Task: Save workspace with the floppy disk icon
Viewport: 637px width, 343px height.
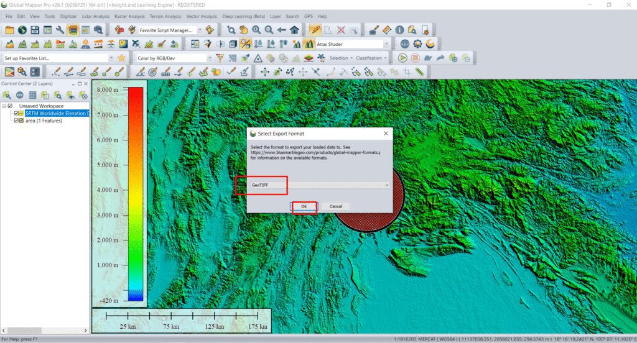Action: [35, 30]
